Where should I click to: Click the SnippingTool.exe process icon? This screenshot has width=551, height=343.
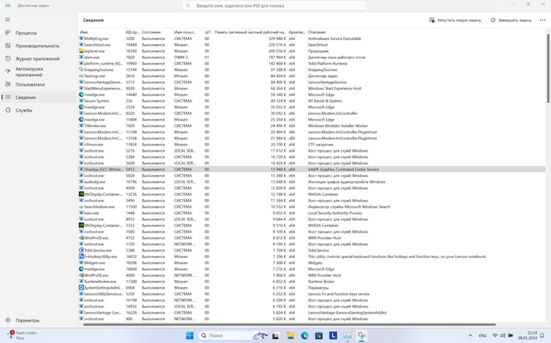[81, 69]
